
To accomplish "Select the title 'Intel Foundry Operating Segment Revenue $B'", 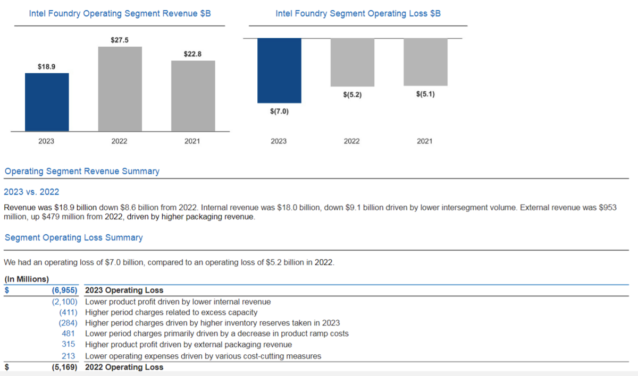I will (x=120, y=14).
